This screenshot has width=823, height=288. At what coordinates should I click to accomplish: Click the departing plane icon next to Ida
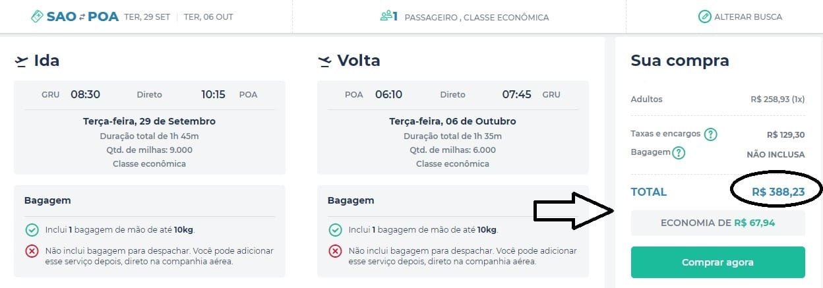pyautogui.click(x=21, y=61)
